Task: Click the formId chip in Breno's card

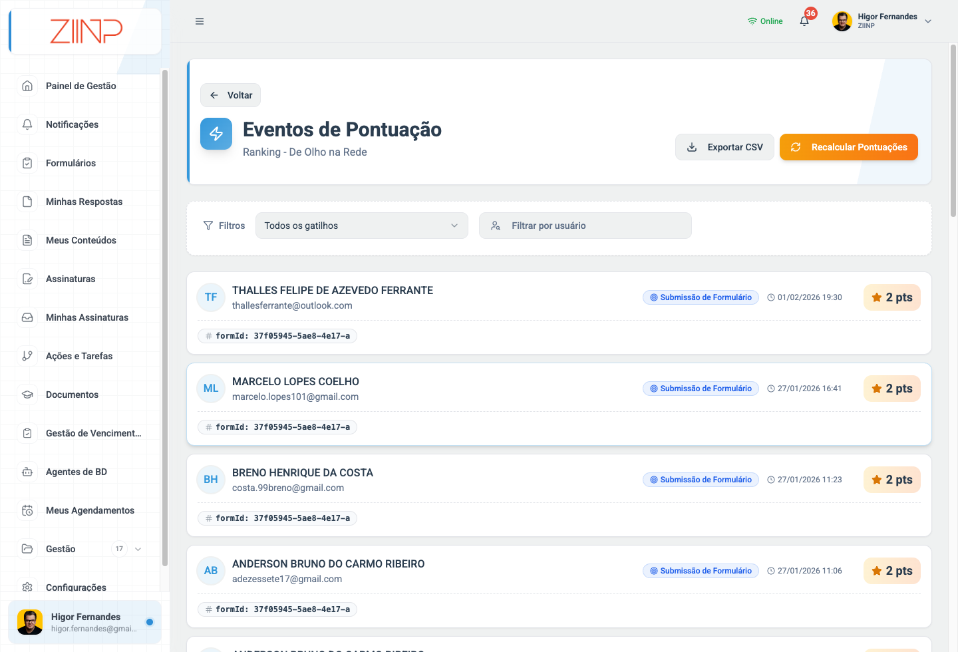Action: coord(277,518)
